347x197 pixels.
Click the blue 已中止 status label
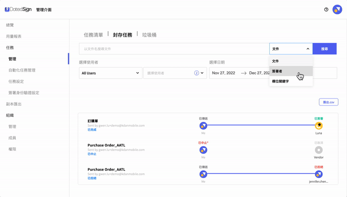(x=92, y=154)
